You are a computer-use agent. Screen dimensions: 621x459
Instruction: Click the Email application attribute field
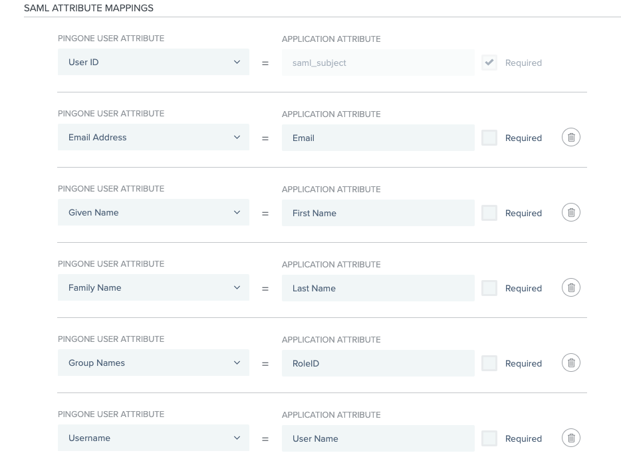(x=378, y=138)
